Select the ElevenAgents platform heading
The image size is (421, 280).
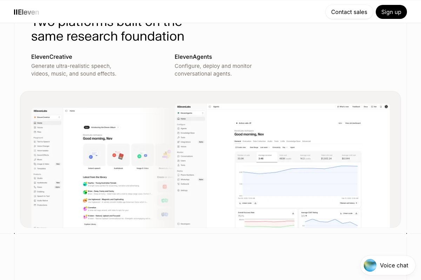(x=193, y=57)
